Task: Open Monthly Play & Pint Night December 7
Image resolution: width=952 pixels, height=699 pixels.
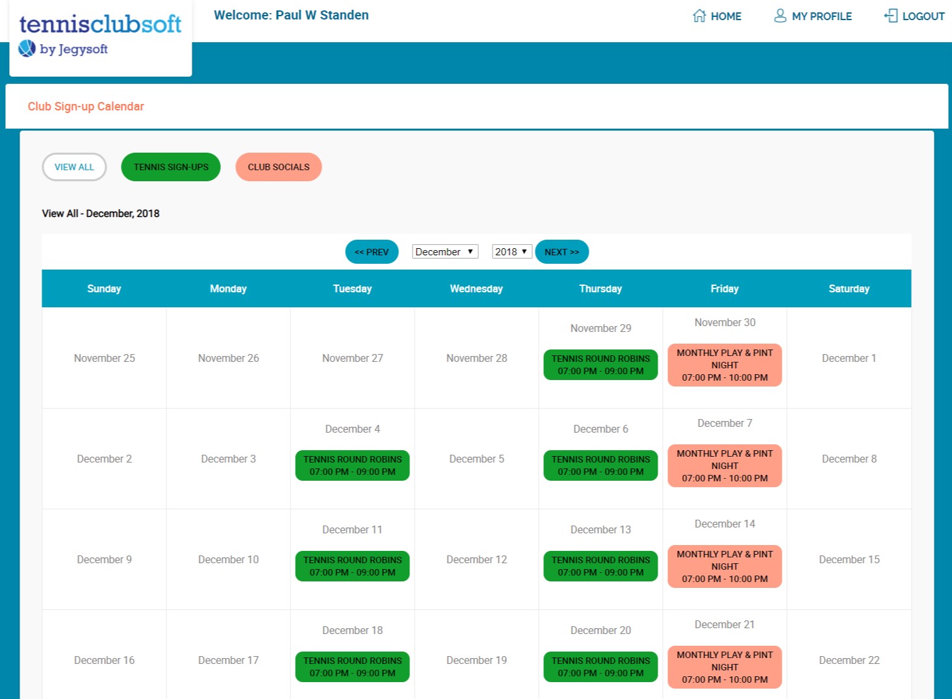Action: tap(725, 466)
